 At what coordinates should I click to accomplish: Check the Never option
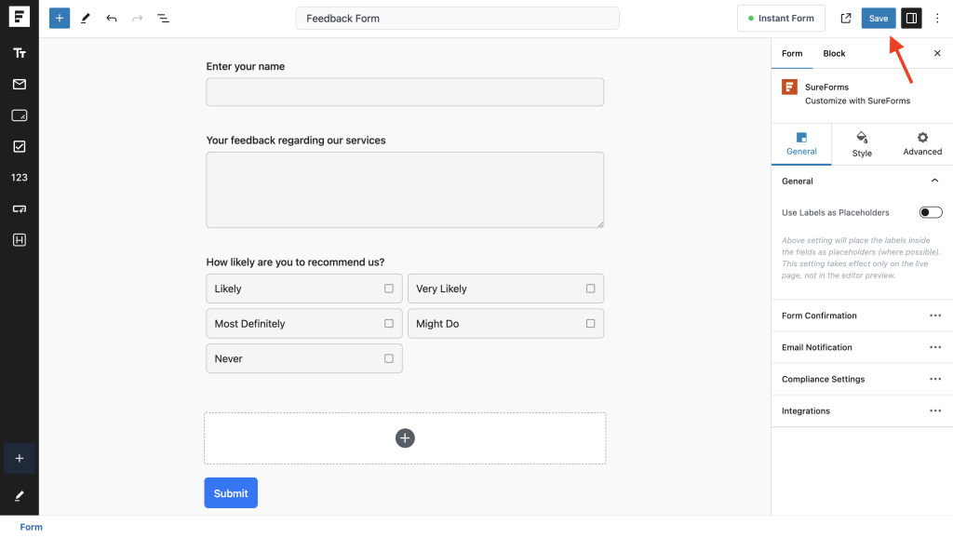(387, 358)
